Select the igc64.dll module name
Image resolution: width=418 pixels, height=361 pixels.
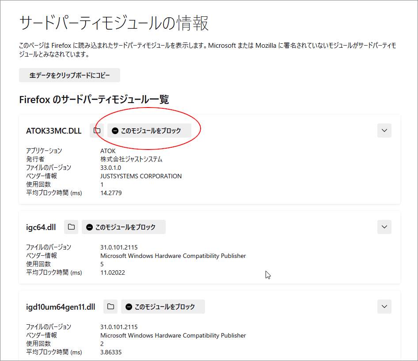pos(41,227)
